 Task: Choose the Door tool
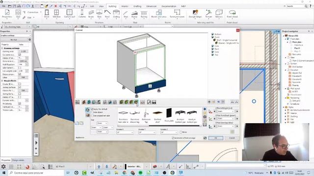pos(47,14)
